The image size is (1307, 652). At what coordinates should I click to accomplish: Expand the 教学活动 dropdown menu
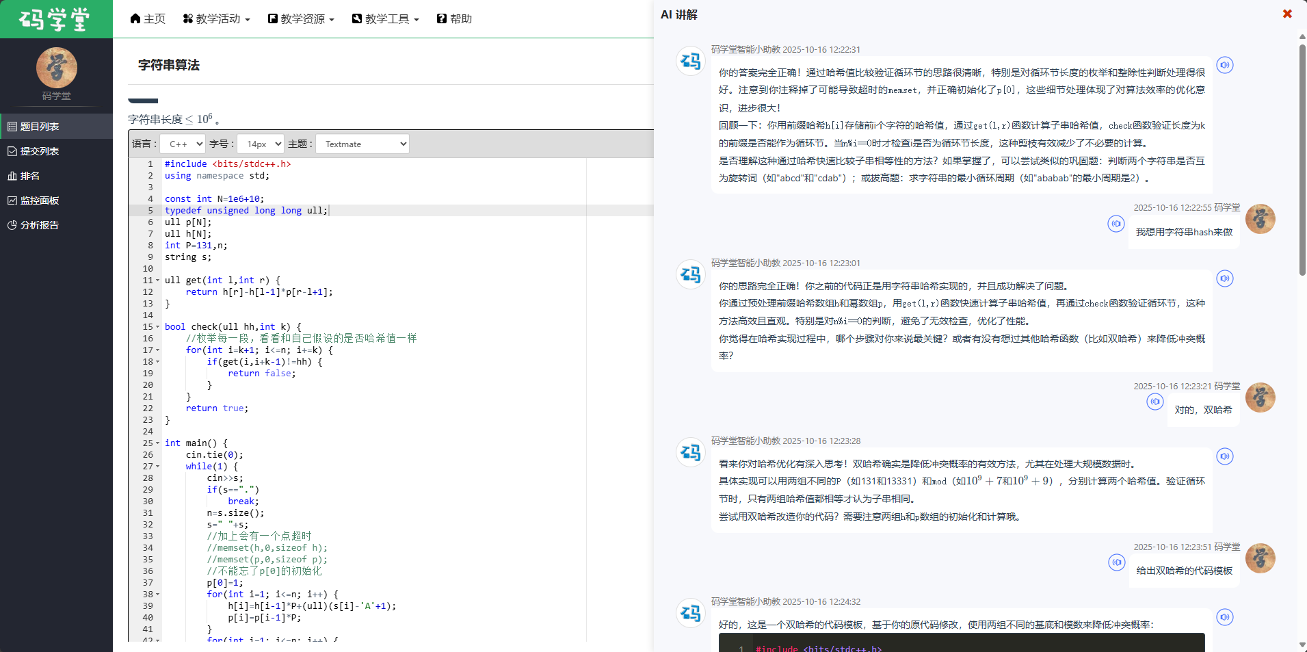click(x=217, y=19)
